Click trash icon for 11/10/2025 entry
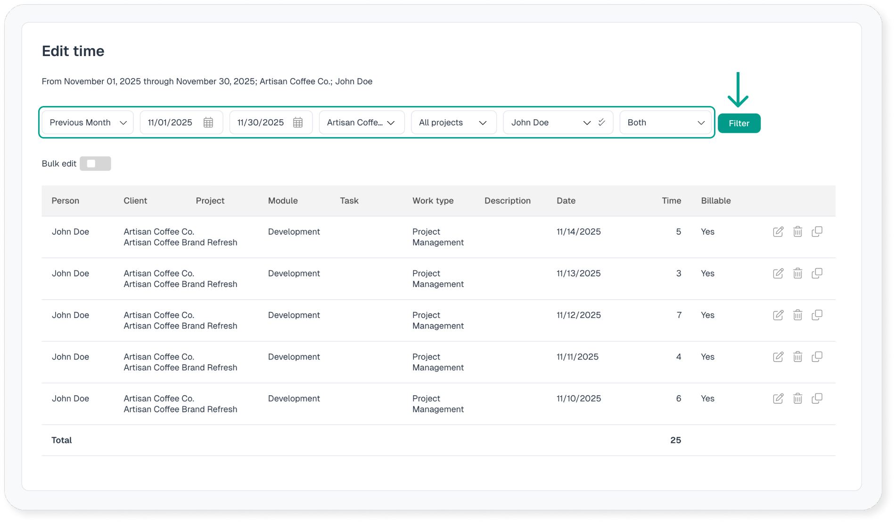Image resolution: width=895 pixels, height=523 pixels. tap(797, 399)
